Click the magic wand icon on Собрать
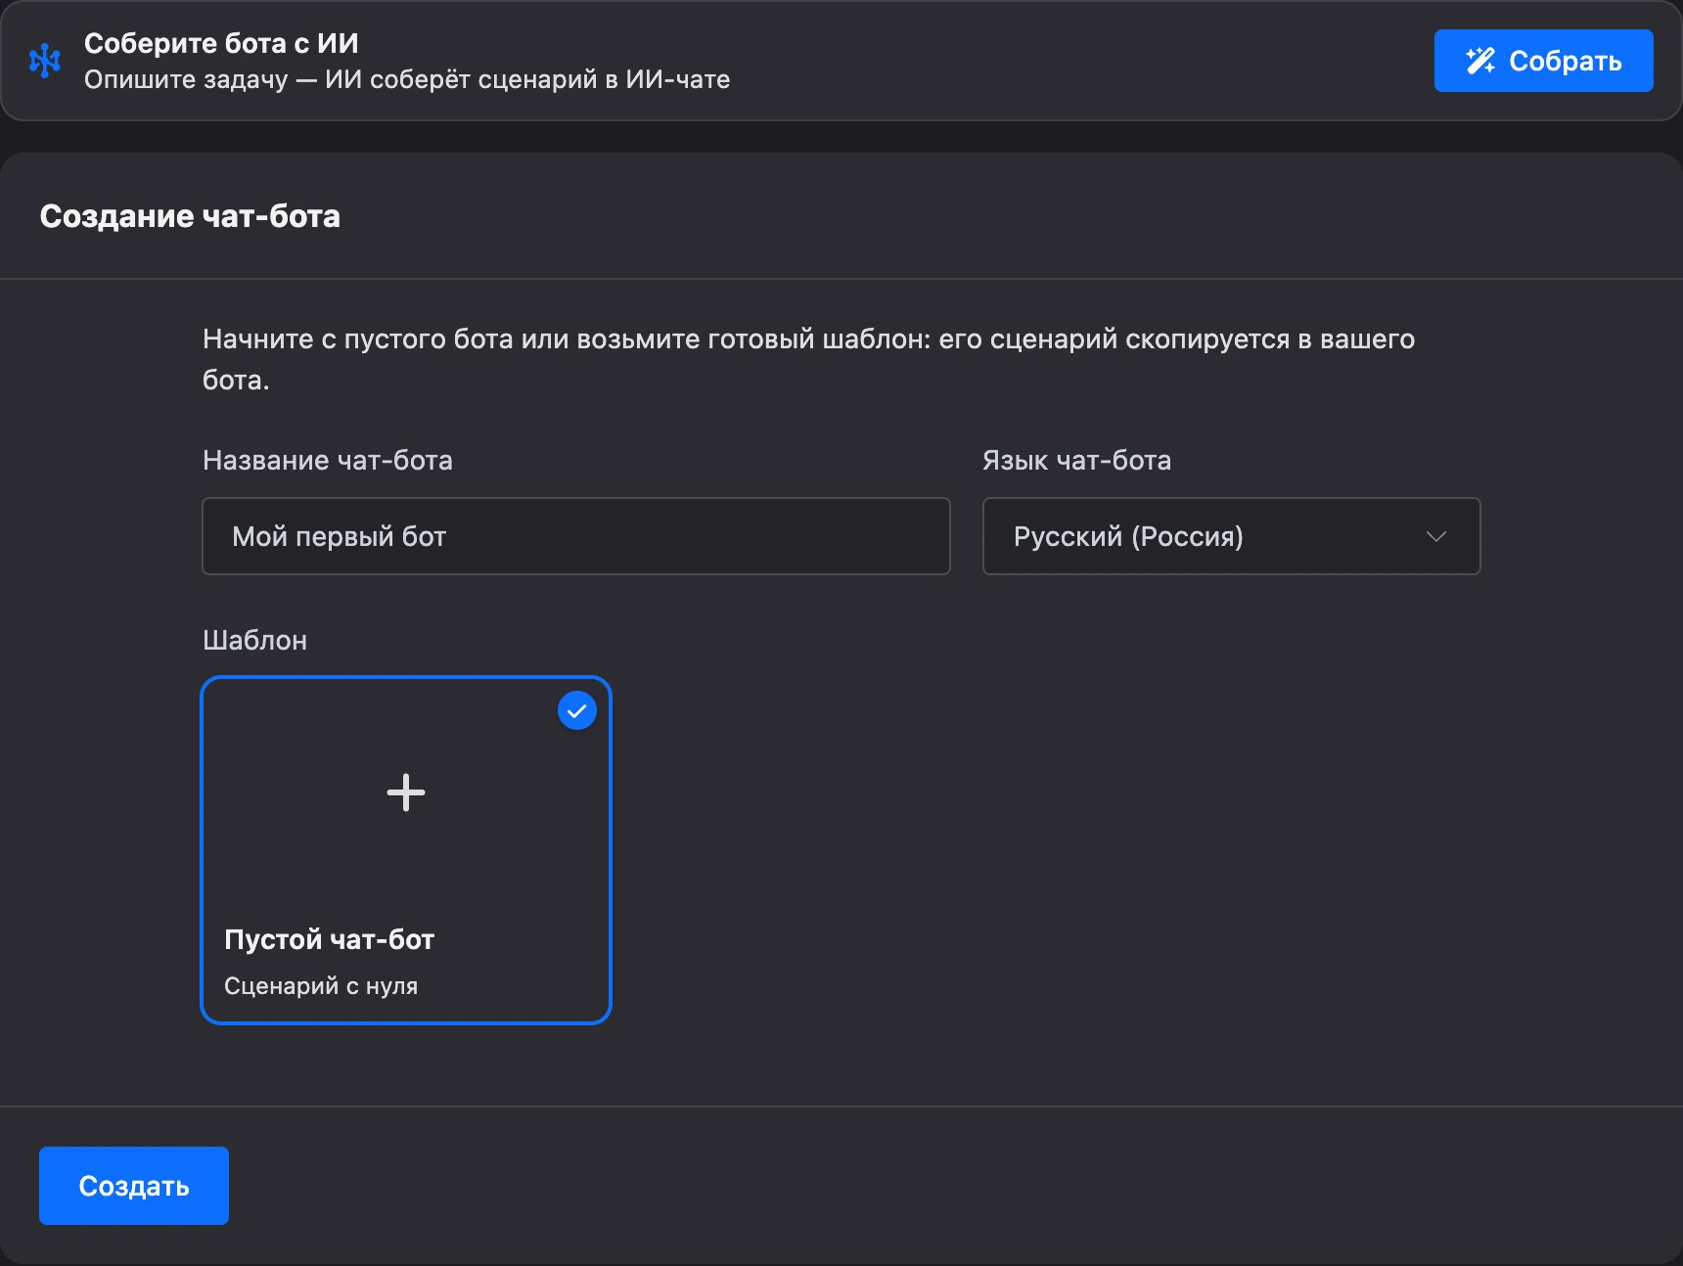The image size is (1683, 1266). [1480, 61]
